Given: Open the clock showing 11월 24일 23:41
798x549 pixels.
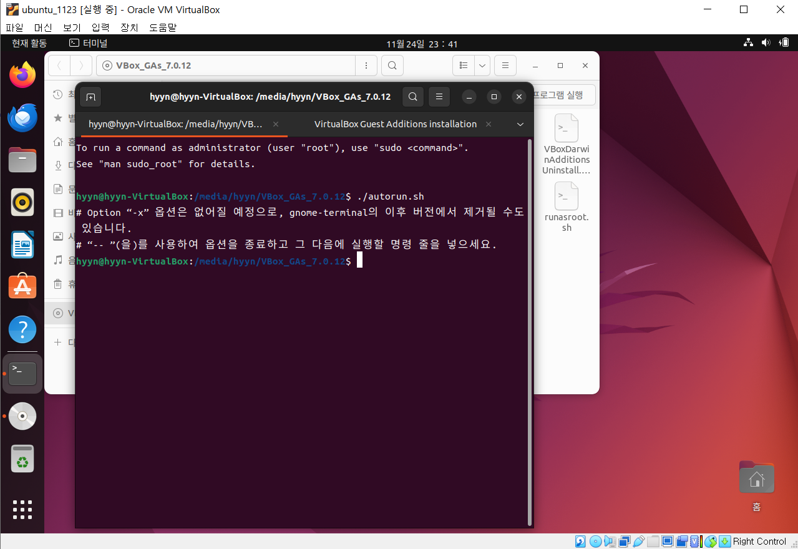Looking at the screenshot, I should click(422, 44).
